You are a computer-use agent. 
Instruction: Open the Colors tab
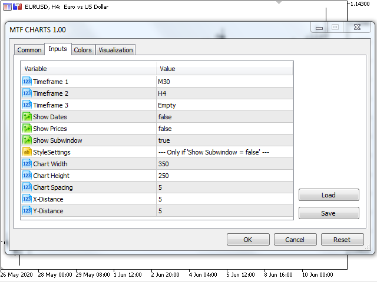pos(82,50)
